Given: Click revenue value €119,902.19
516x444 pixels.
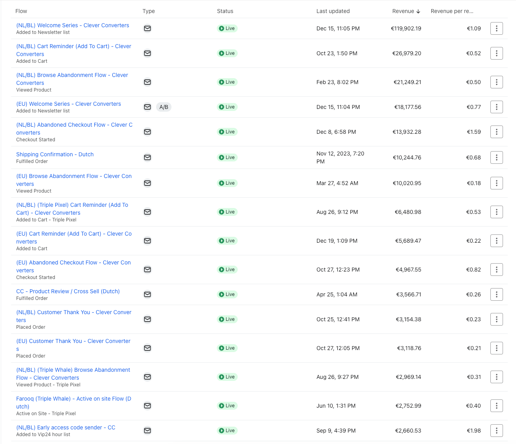Looking at the screenshot, I should point(406,28).
